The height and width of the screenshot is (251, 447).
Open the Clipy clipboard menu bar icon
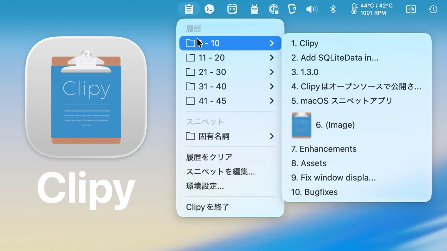coord(189,9)
